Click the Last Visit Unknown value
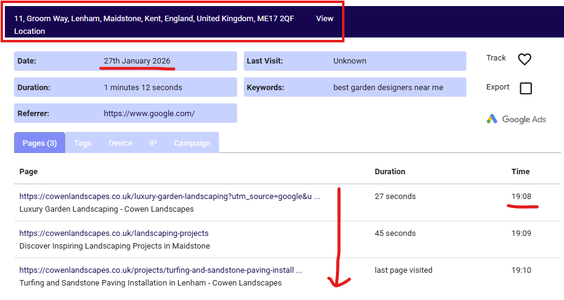The width and height of the screenshot is (564, 300). pos(350,61)
